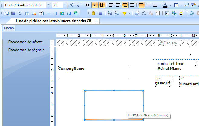Viewport: 199px width, 126px height.
Task: Decrease font size with small A icon
Action: pos(79,5)
